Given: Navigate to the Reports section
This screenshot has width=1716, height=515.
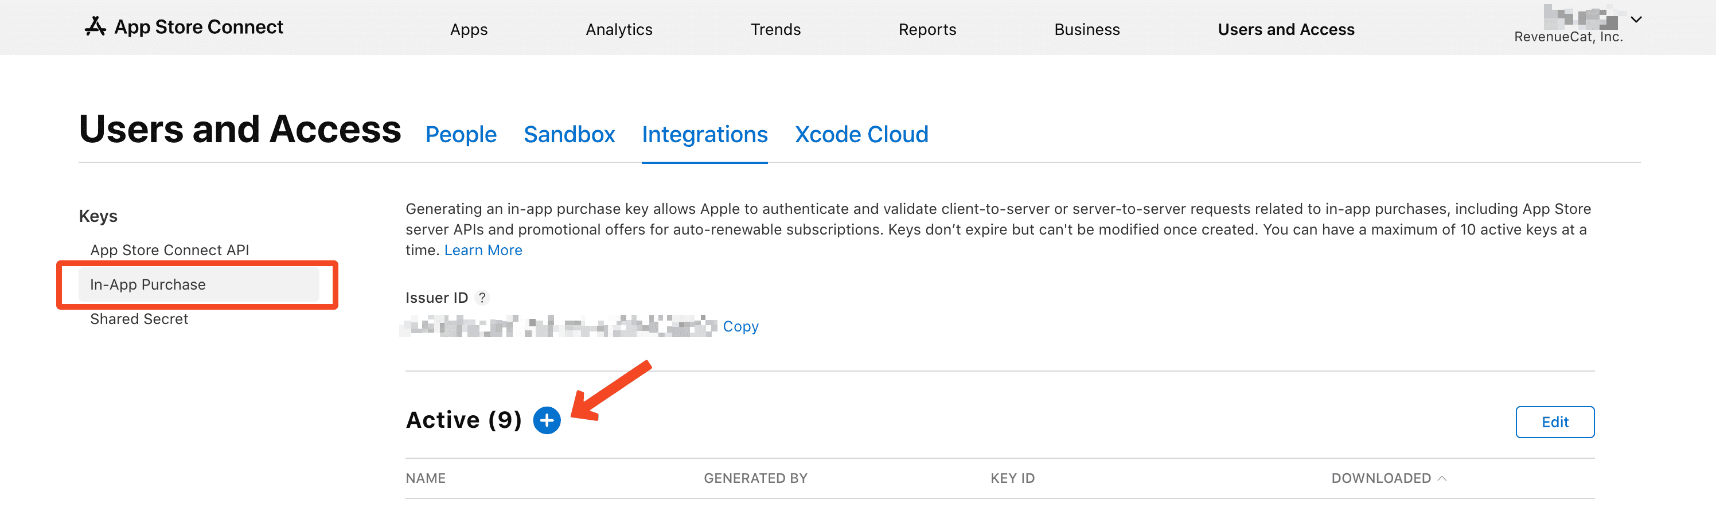Looking at the screenshot, I should (927, 30).
